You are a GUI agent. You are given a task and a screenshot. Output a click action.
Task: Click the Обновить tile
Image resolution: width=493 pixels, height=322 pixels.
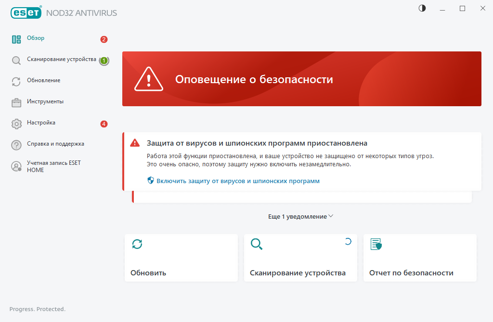(x=182, y=258)
